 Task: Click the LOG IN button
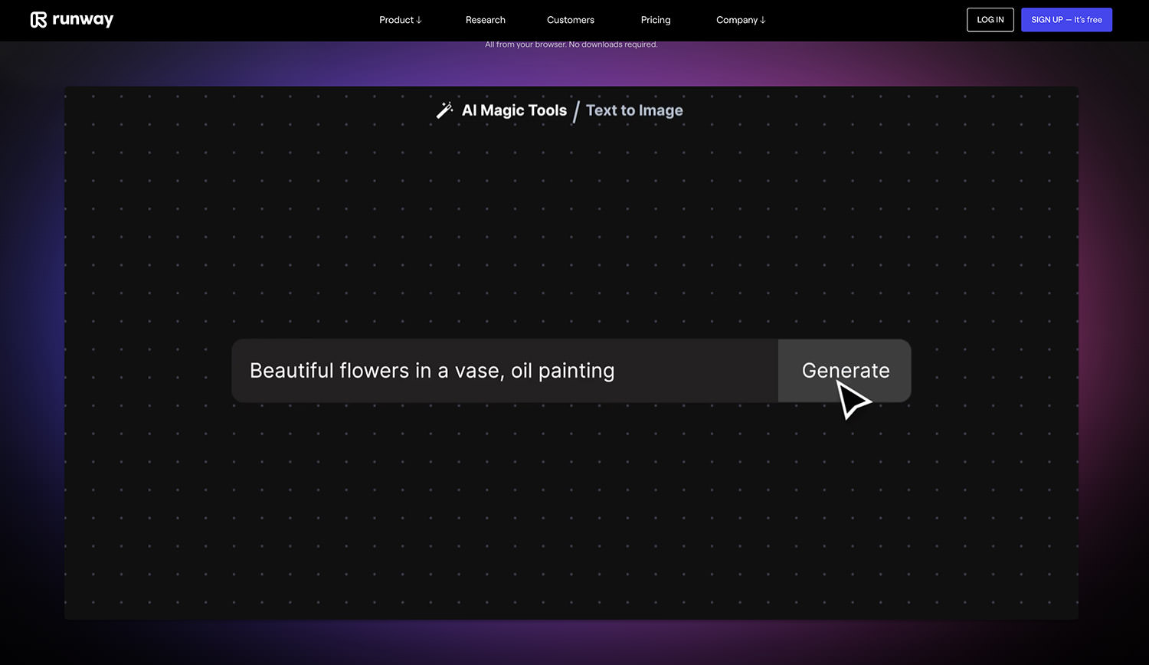pyautogui.click(x=990, y=20)
